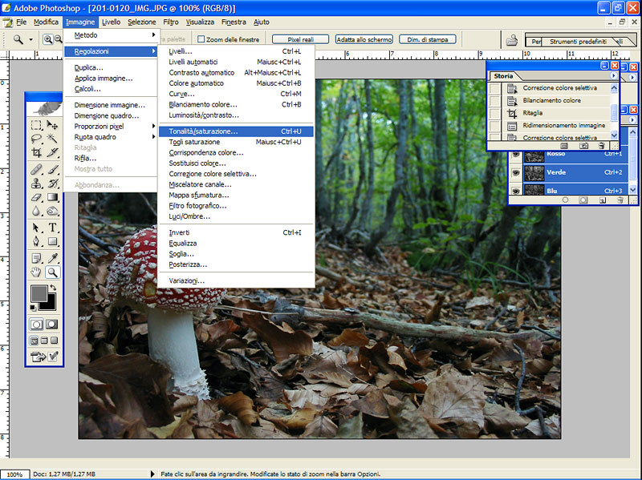Delete history state with trash icon
Viewport: 642px width, 480px height.
(x=600, y=146)
